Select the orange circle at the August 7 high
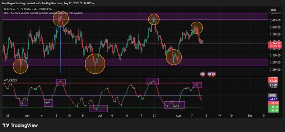 197,27
